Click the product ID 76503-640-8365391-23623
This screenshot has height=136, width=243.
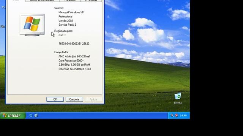[x=74, y=44]
